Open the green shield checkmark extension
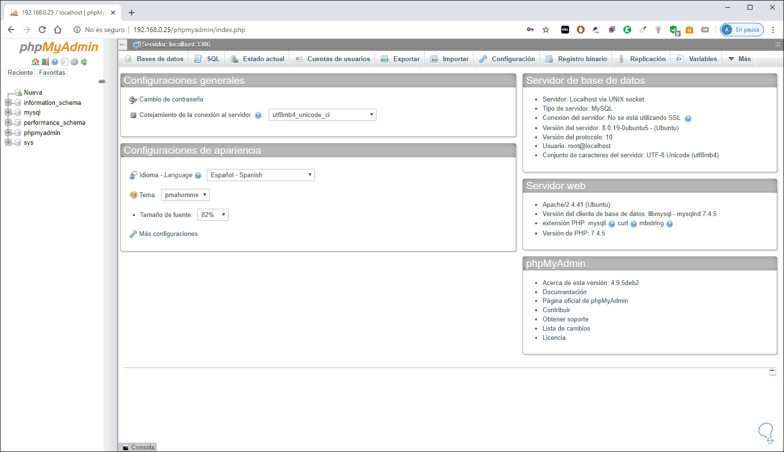This screenshot has width=784, height=452. pyautogui.click(x=674, y=30)
